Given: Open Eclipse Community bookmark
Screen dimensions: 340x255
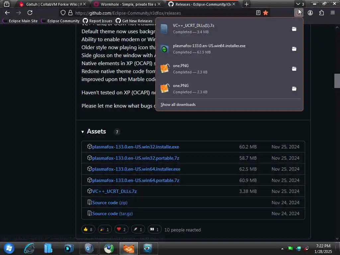Looking at the screenshot, I should click(60, 21).
